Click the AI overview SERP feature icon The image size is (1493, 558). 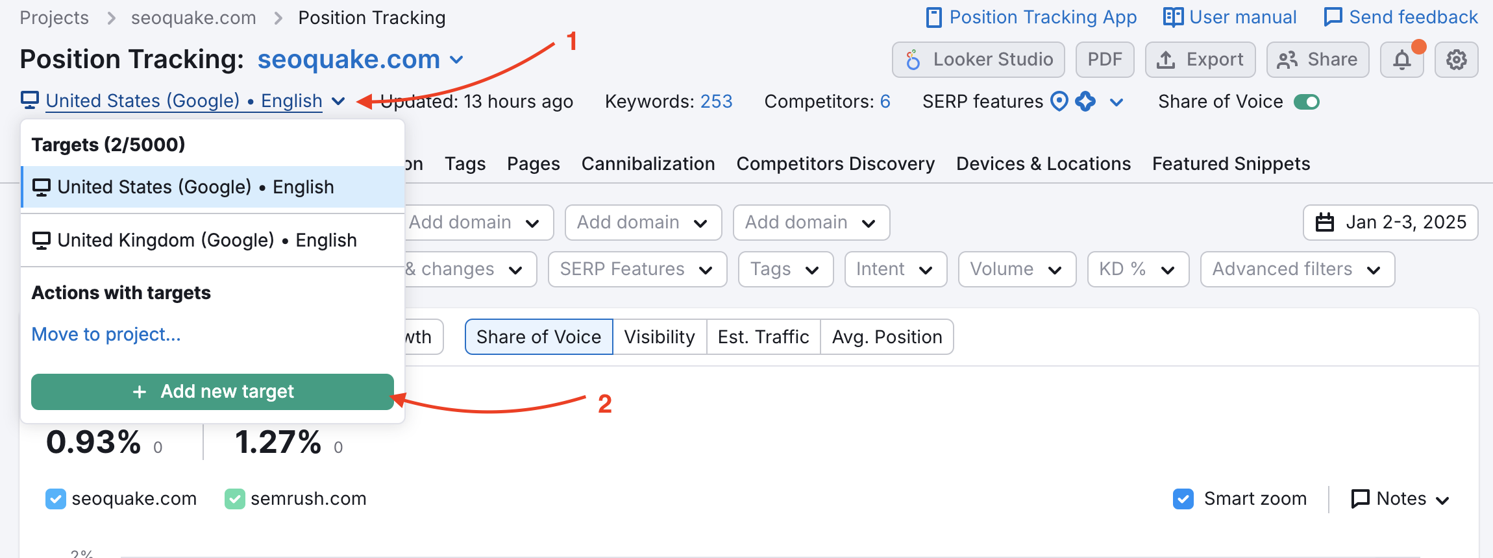1085,101
